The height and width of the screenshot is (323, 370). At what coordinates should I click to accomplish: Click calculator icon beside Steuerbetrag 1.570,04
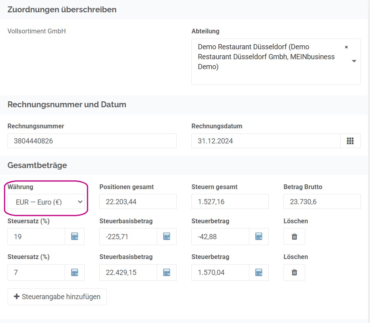(258, 273)
